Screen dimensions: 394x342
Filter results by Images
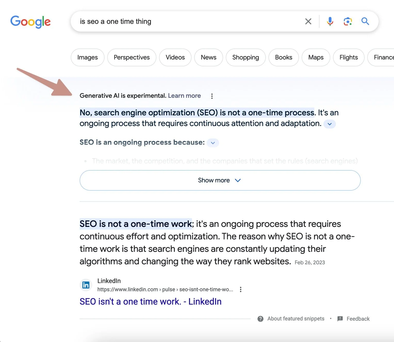(87, 57)
